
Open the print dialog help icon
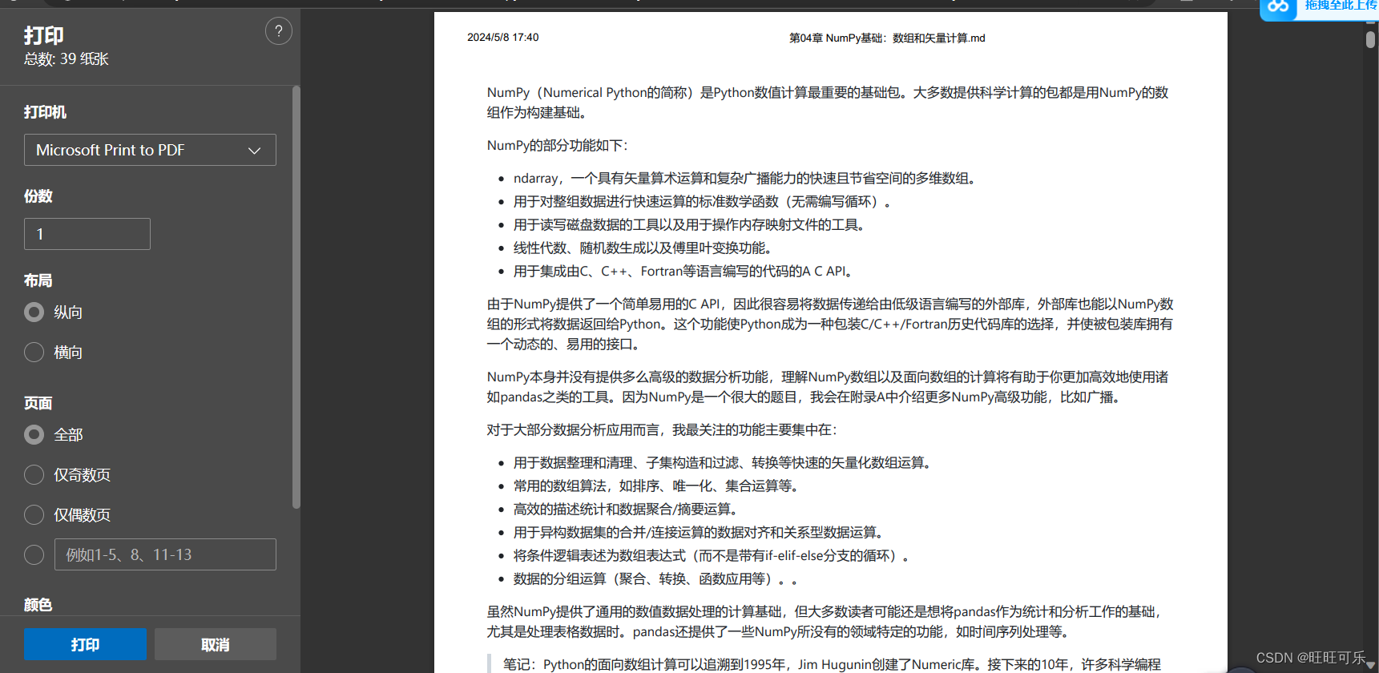pos(278,31)
